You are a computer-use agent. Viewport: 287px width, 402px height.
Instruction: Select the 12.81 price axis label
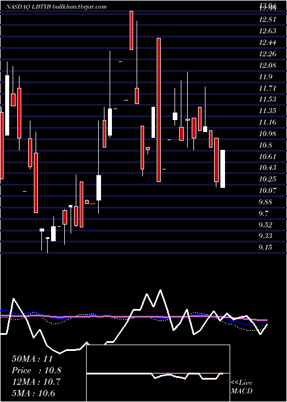pyautogui.click(x=267, y=20)
